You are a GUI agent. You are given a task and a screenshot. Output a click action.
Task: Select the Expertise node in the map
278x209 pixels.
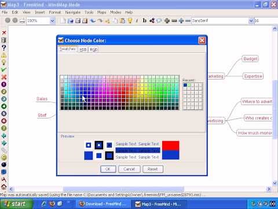[x=253, y=76]
